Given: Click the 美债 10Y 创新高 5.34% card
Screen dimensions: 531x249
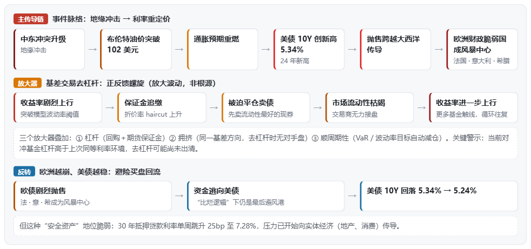Looking at the screenshot, I should 309,49.
